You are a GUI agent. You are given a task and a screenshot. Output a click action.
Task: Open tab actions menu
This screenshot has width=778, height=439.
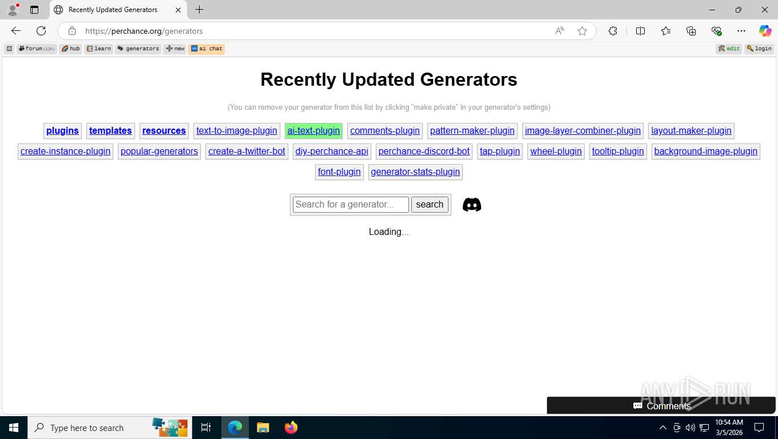[x=34, y=10]
